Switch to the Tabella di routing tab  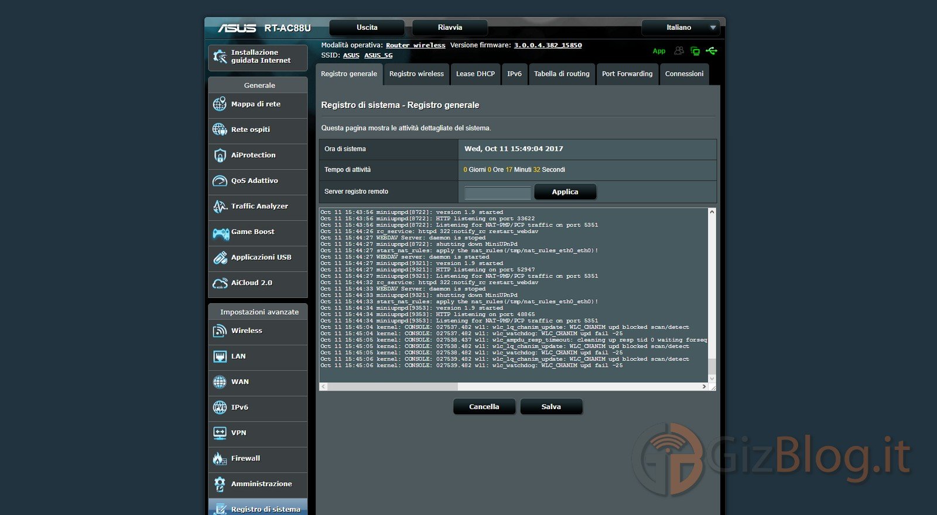coord(562,74)
